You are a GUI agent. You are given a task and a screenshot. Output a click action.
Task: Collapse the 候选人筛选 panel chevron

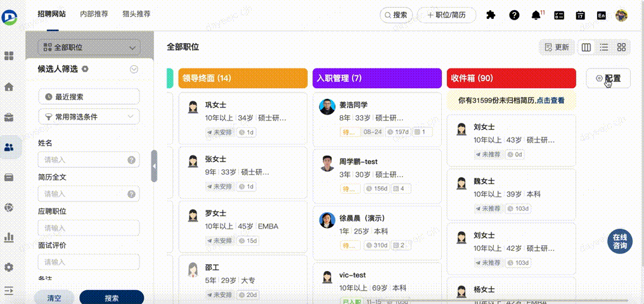[134, 69]
